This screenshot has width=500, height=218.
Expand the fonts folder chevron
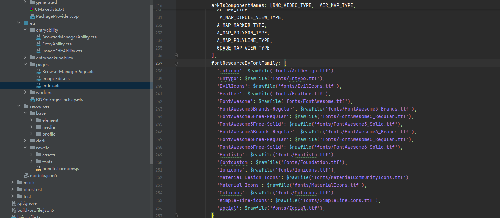tap(31, 162)
